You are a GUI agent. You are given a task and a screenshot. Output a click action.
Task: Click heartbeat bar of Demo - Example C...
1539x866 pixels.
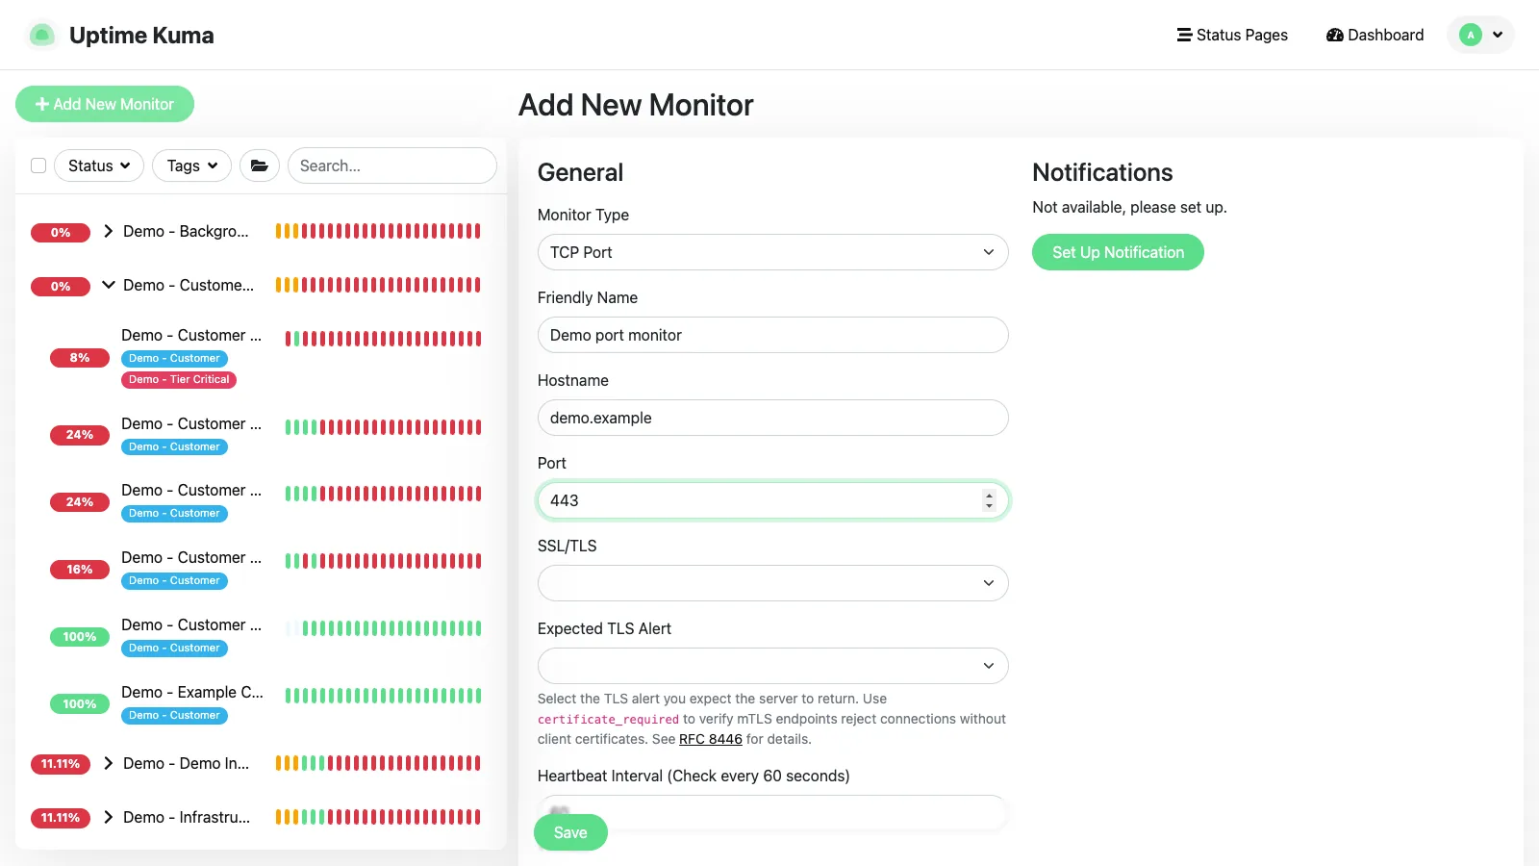pyautogui.click(x=383, y=696)
